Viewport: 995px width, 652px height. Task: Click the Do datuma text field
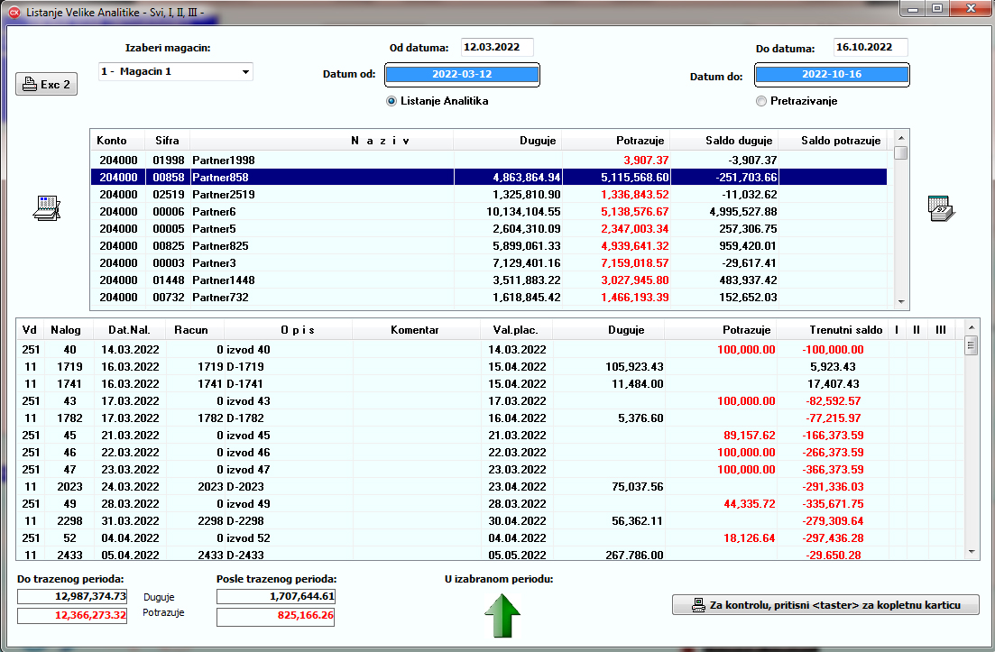(870, 47)
